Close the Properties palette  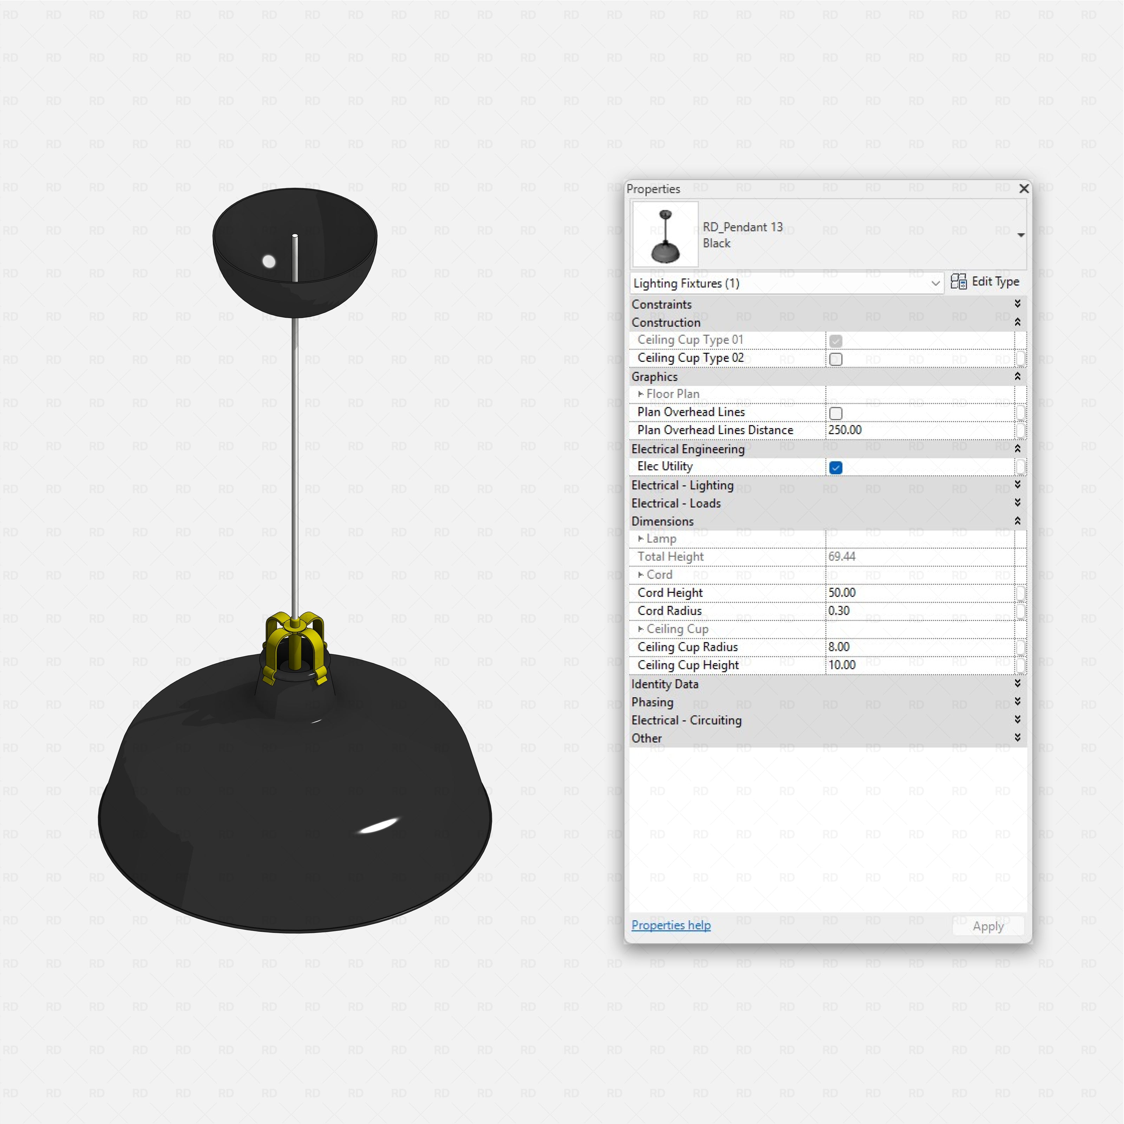pyautogui.click(x=1024, y=189)
